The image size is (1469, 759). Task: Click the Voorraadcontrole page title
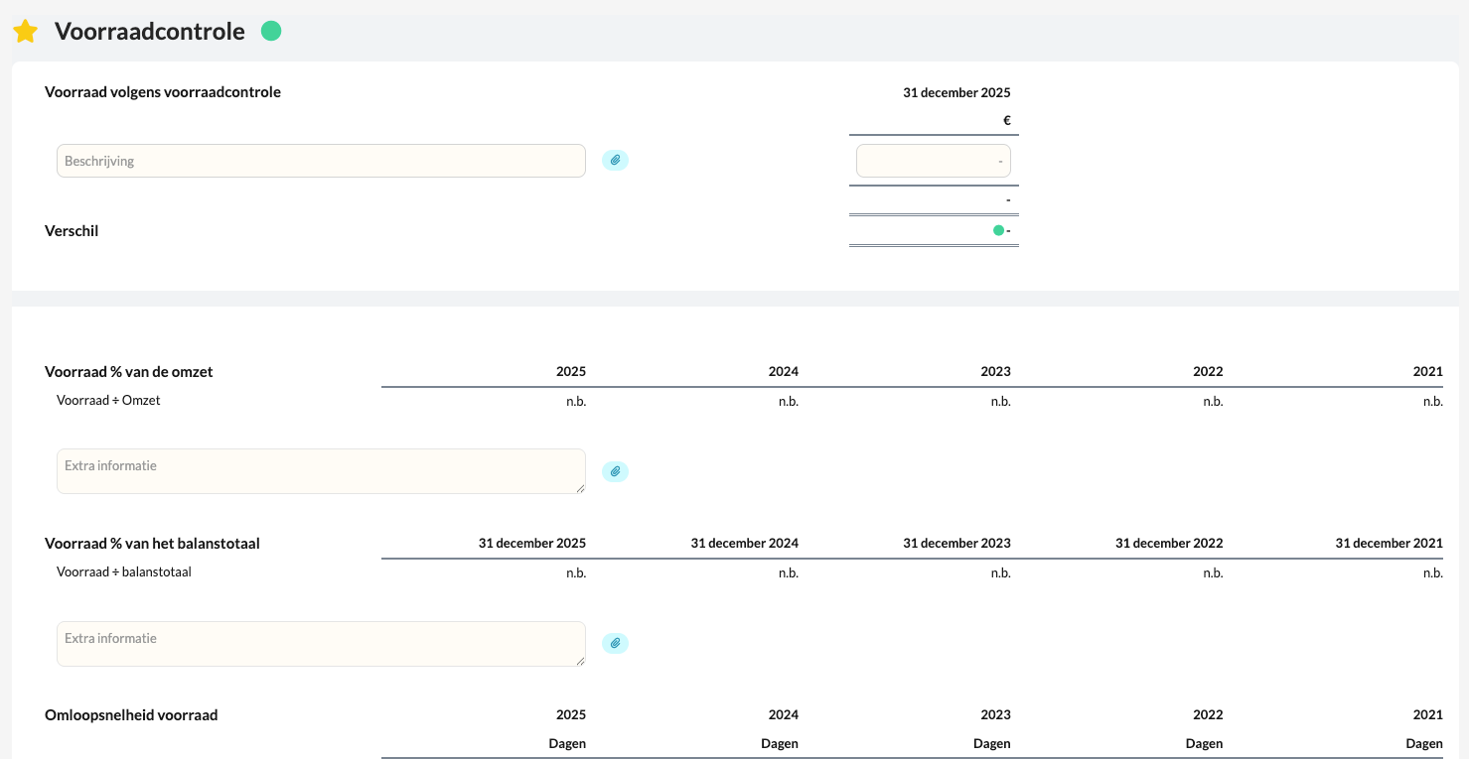coord(150,32)
